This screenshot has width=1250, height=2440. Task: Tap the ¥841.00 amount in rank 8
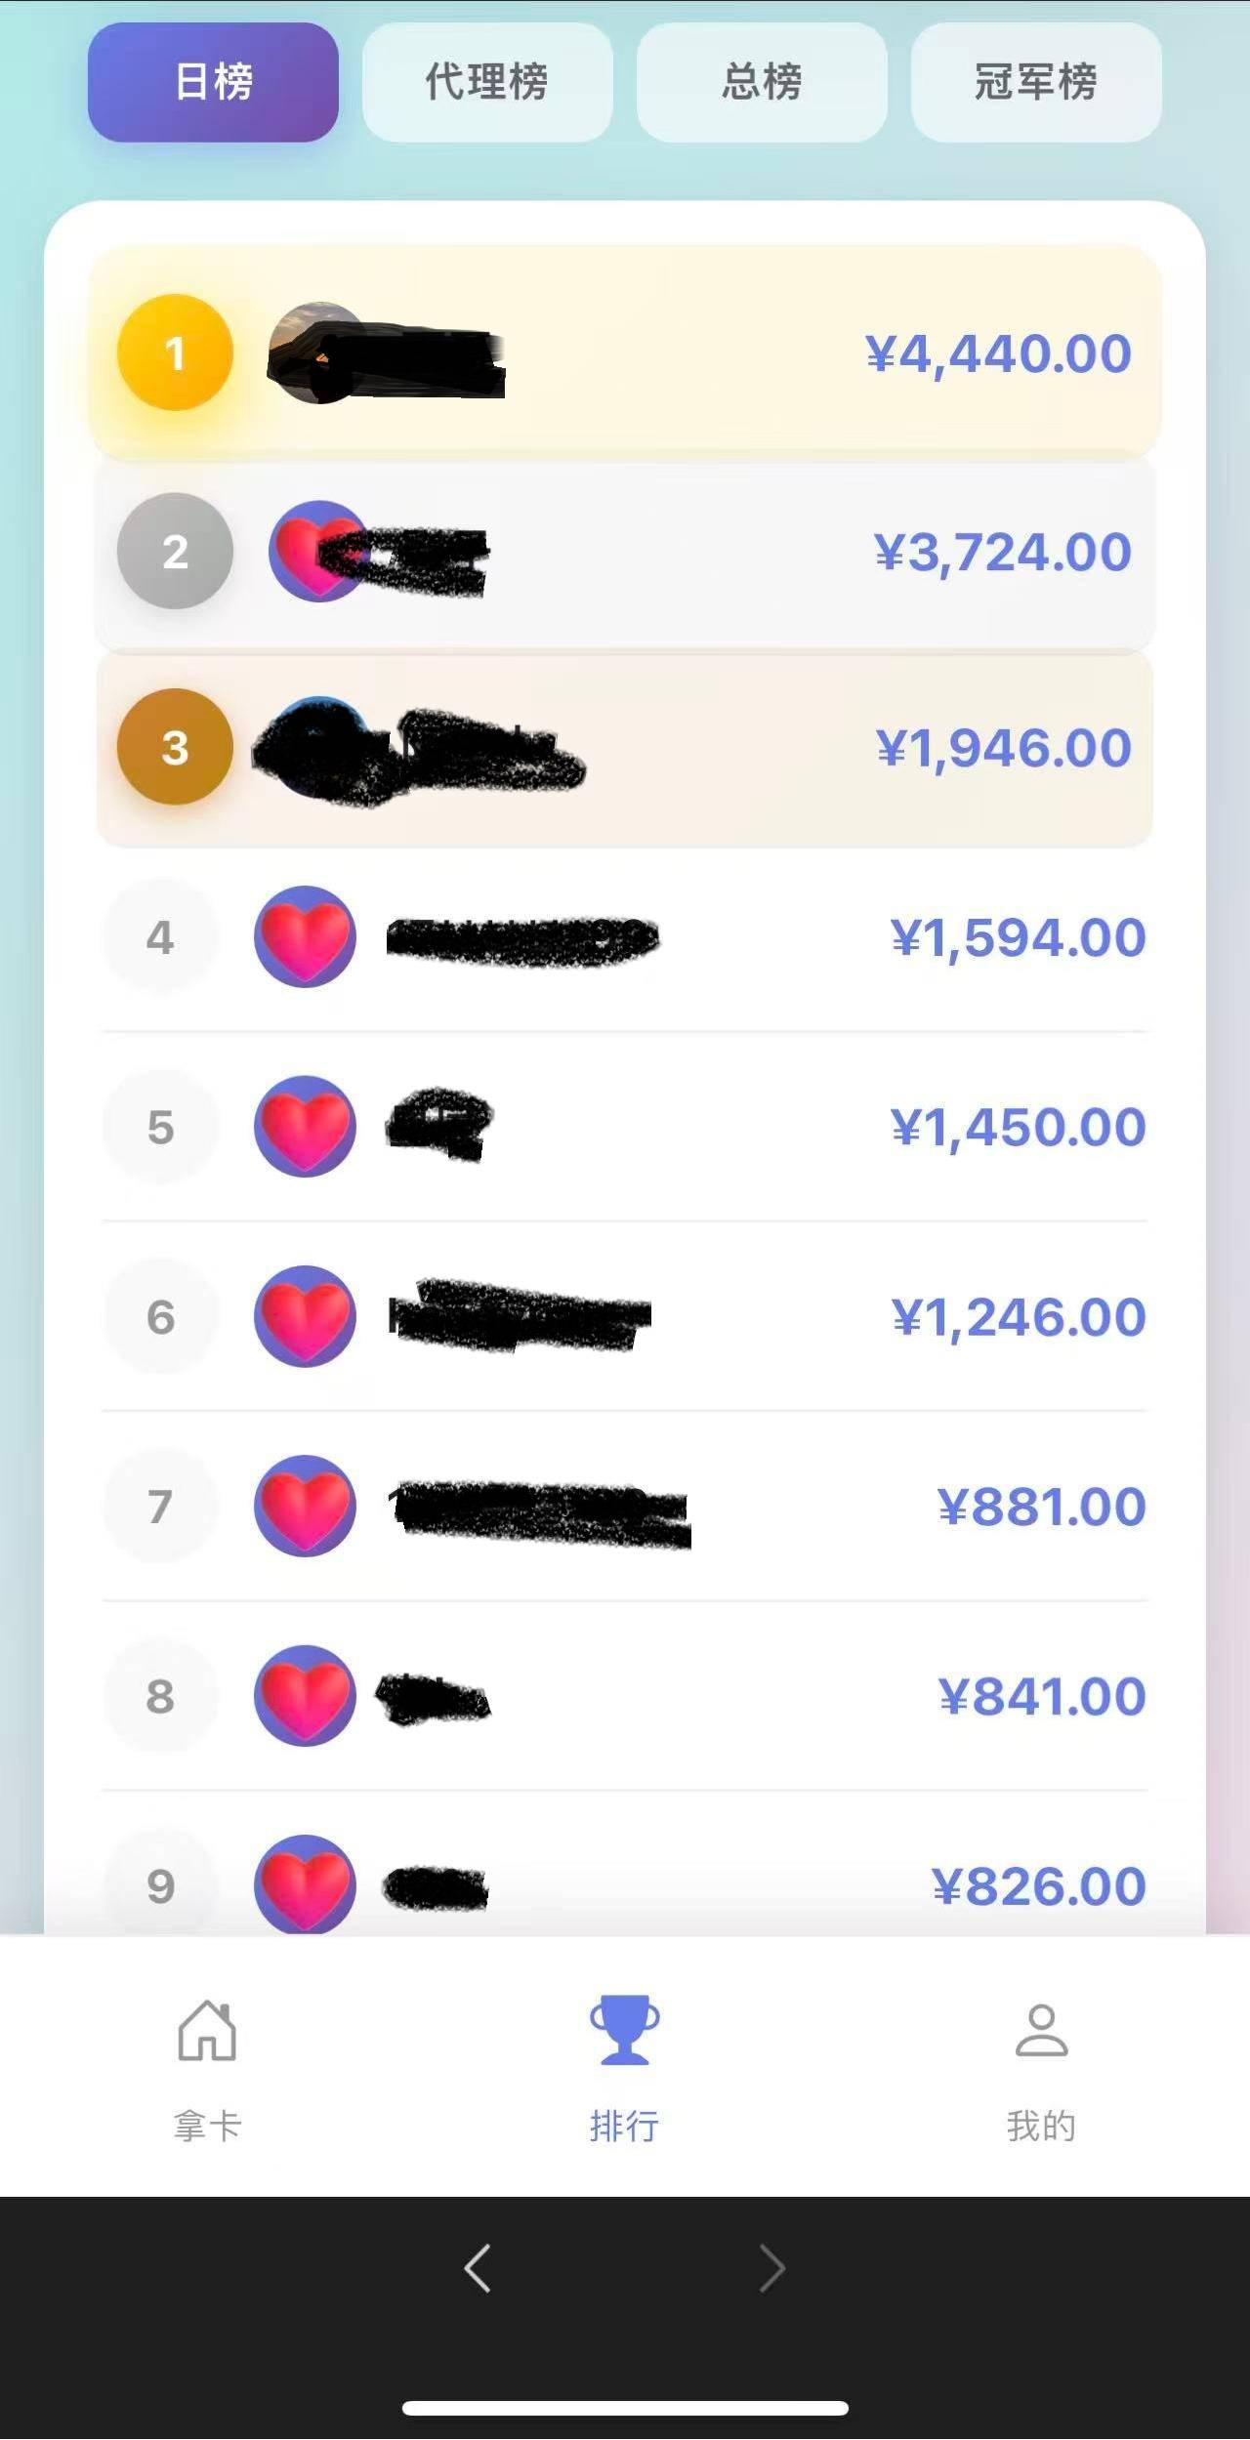coord(1042,1697)
